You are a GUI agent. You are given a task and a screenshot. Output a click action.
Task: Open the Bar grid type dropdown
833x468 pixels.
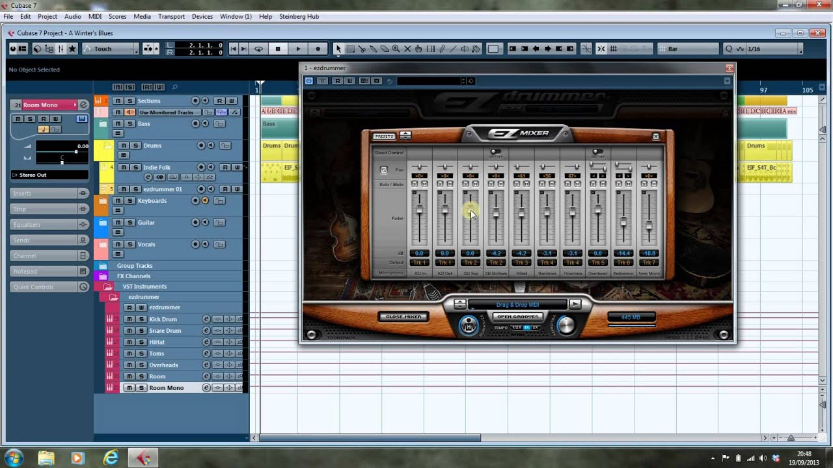[x=688, y=49]
